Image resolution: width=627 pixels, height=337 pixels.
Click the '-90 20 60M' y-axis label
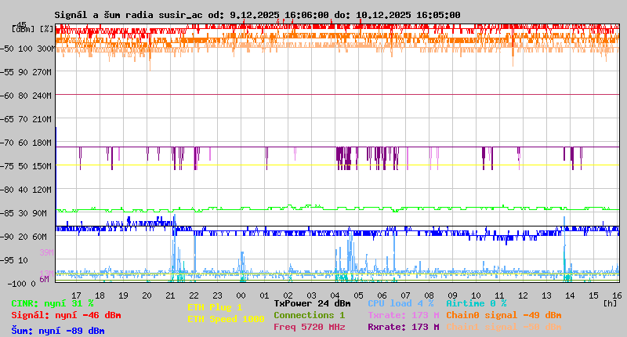pyautogui.click(x=24, y=237)
